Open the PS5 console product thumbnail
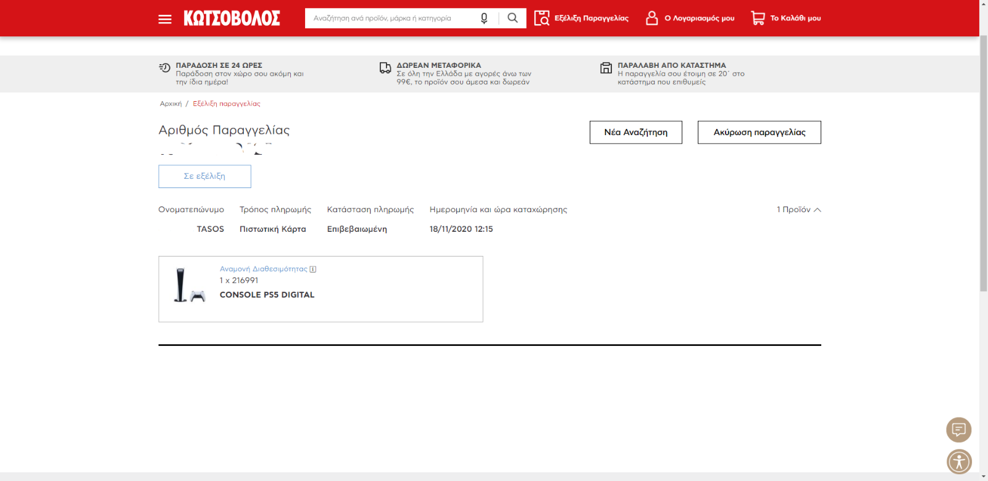This screenshot has width=988, height=481. (x=189, y=286)
